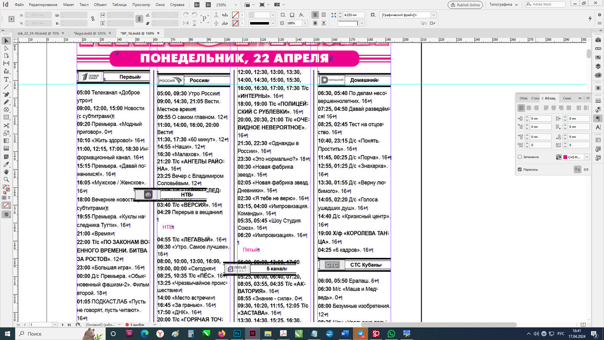Click the left indent 0 мм field
This screenshot has height=340, width=604.
[x=540, y=118]
